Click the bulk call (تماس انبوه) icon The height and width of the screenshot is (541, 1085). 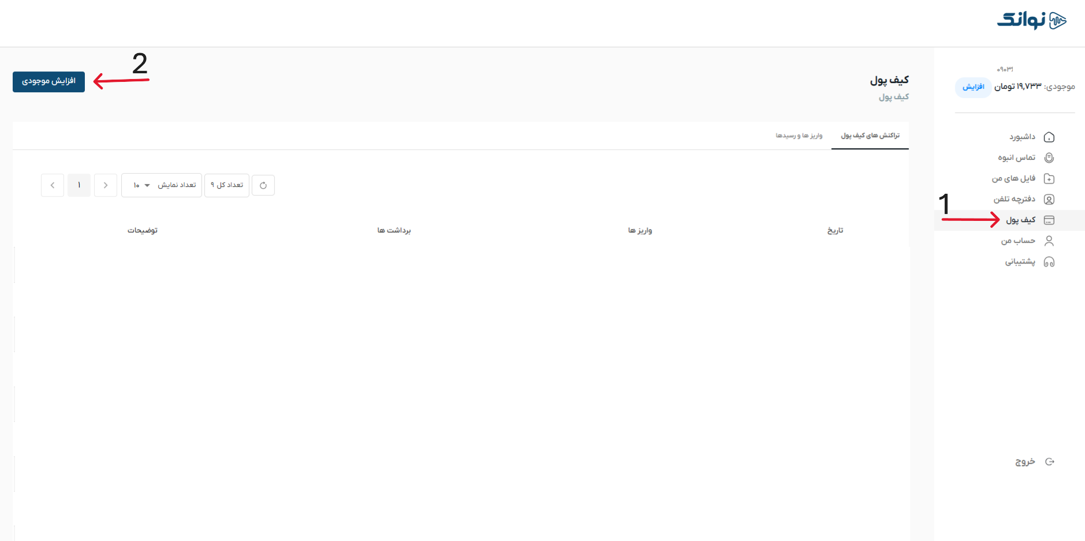tap(1049, 158)
